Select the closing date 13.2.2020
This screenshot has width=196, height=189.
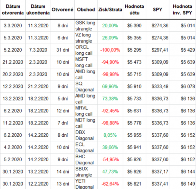[x=38, y=172]
